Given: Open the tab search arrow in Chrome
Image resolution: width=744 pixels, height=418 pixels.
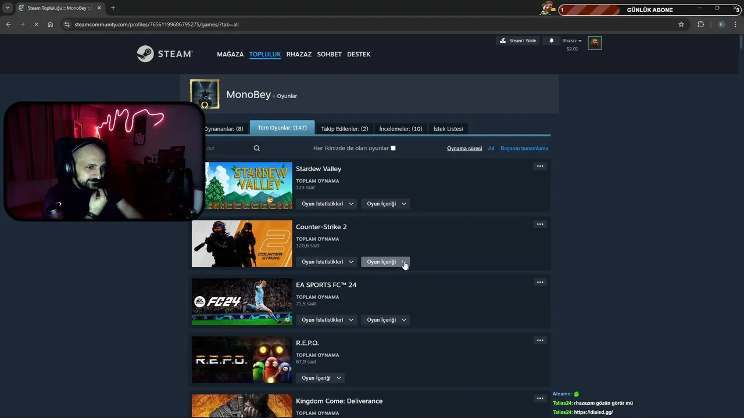Looking at the screenshot, I should tap(8, 8).
